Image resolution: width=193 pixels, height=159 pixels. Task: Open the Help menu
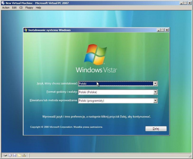(x=38, y=8)
